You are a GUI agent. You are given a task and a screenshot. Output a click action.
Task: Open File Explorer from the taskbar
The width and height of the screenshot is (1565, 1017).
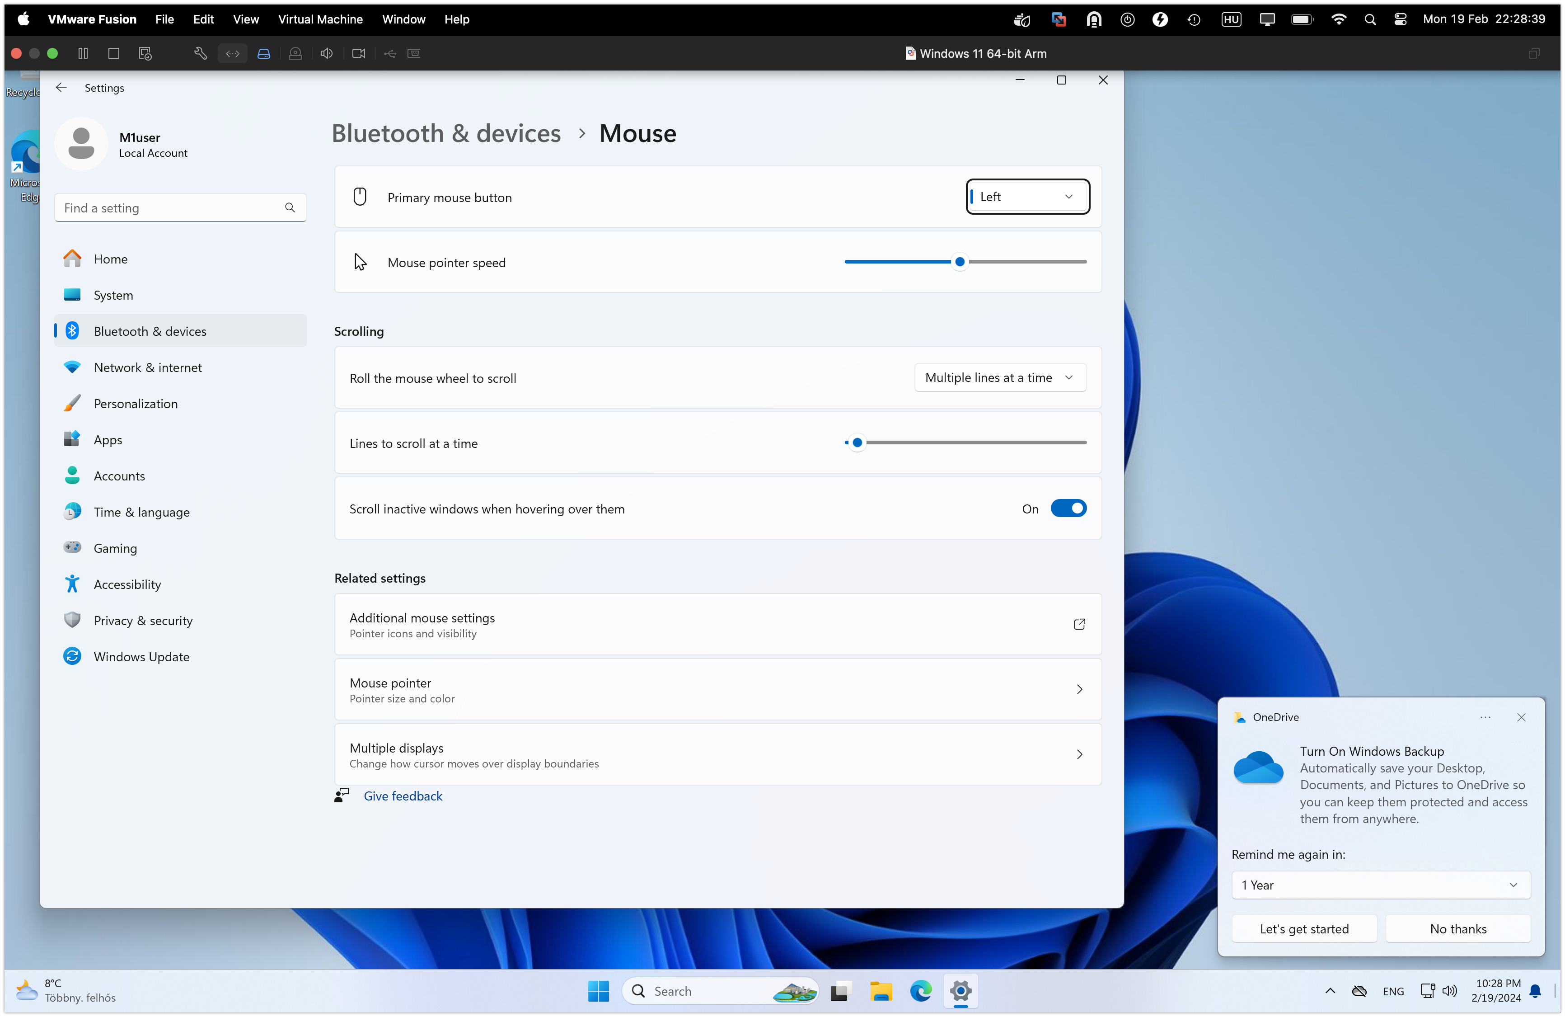(x=881, y=991)
